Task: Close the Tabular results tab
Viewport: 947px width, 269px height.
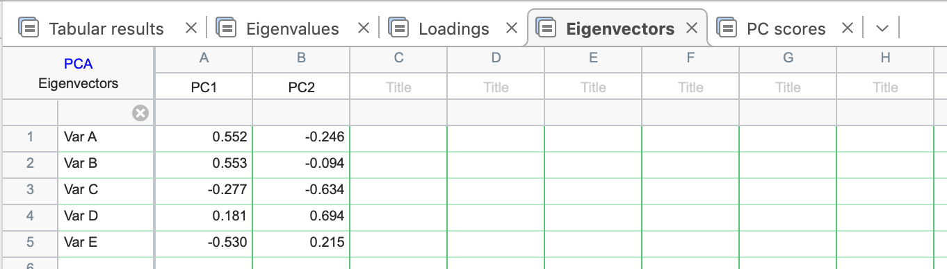Action: [x=191, y=28]
